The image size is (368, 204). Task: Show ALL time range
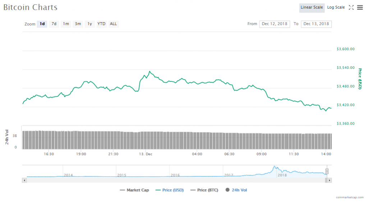pos(113,24)
